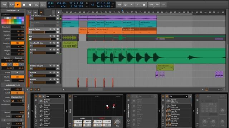Stop playback with the stop button
The width and height of the screenshot is (229, 128).
click(24, 5)
